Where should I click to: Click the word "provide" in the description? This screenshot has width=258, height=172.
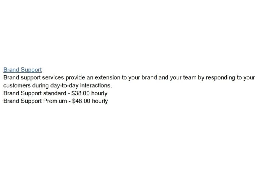tap(75, 78)
